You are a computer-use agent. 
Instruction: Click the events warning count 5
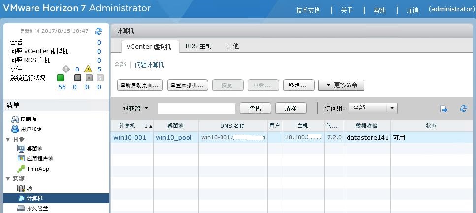point(99,69)
